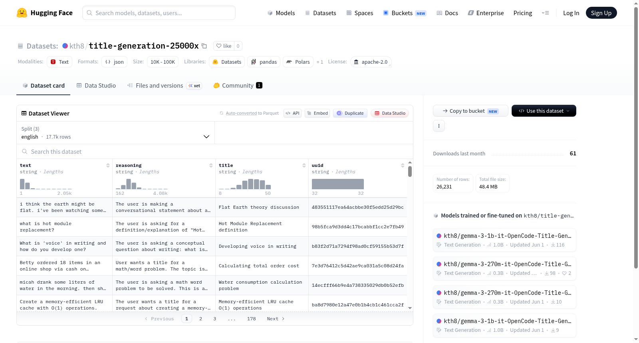Screen dimensions: 639x343
Task: Open Spaces in the top navigation
Action: click(x=360, y=13)
